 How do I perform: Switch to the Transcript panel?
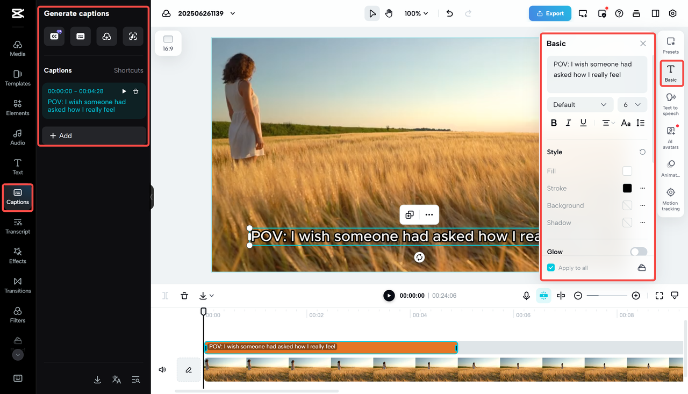[x=17, y=227]
